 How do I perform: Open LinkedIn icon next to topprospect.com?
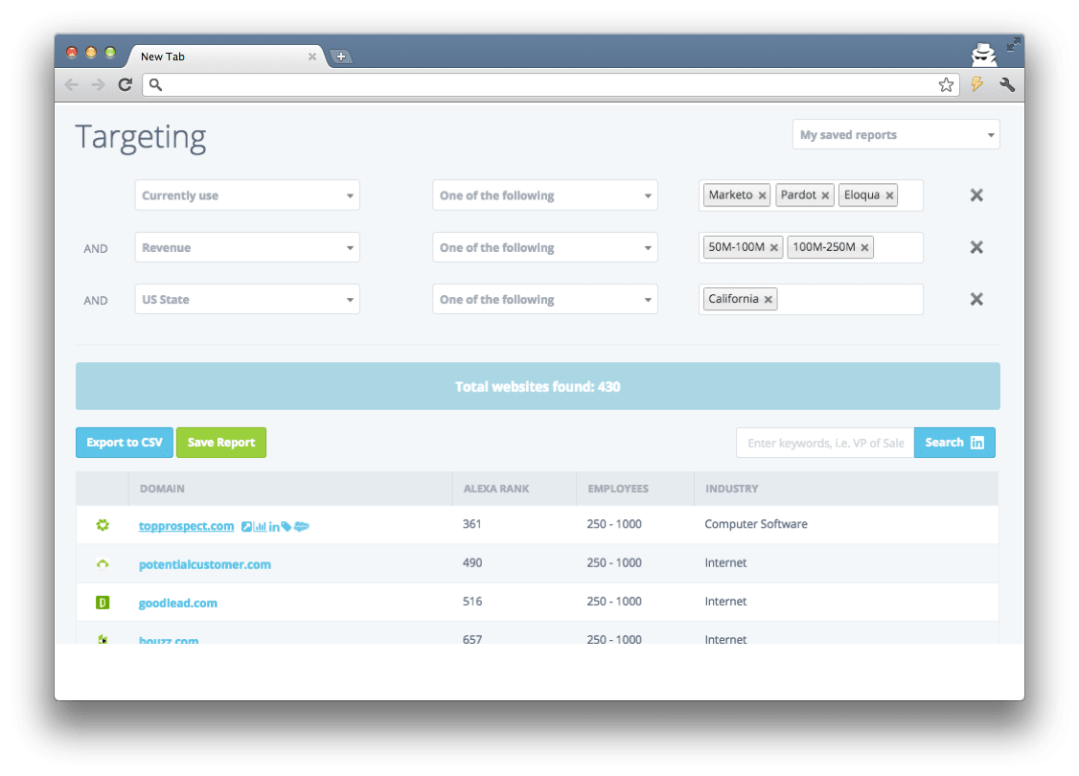[x=274, y=526]
